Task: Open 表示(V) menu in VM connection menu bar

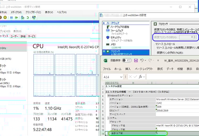Action: [x=49, y=12]
